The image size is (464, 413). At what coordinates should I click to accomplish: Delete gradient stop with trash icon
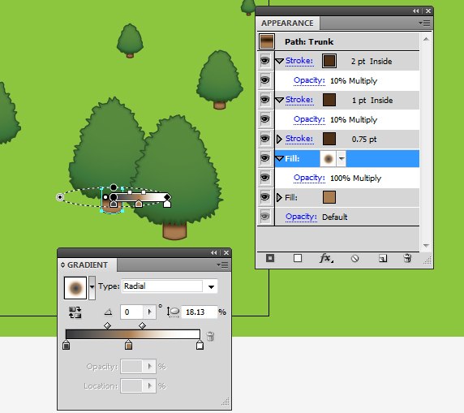pyautogui.click(x=210, y=336)
